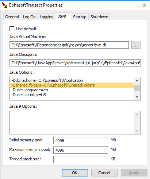Viewport: 150px width, 179px height.
Task: Open the Log On tab
Action: click(29, 17)
